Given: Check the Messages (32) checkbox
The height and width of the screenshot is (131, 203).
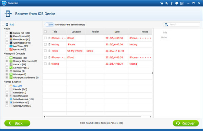Looking at the screenshot, I should click(7, 58).
